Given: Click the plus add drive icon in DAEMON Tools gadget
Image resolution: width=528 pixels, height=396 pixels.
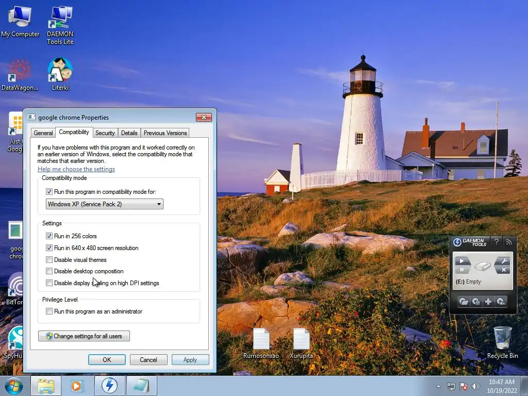Looking at the screenshot, I should 488,301.
